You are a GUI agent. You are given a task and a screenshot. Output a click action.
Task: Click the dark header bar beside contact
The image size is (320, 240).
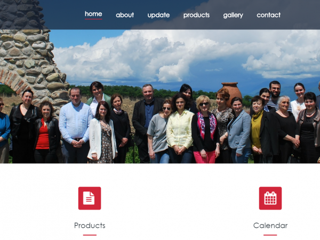coord(300,15)
